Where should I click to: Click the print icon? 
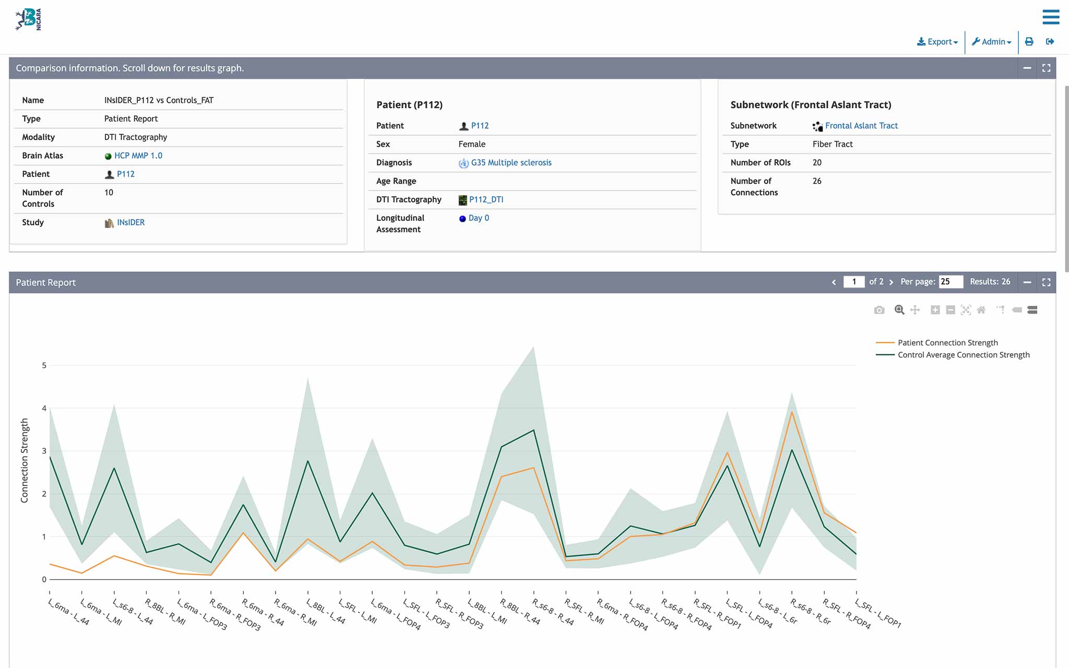[x=1029, y=42]
